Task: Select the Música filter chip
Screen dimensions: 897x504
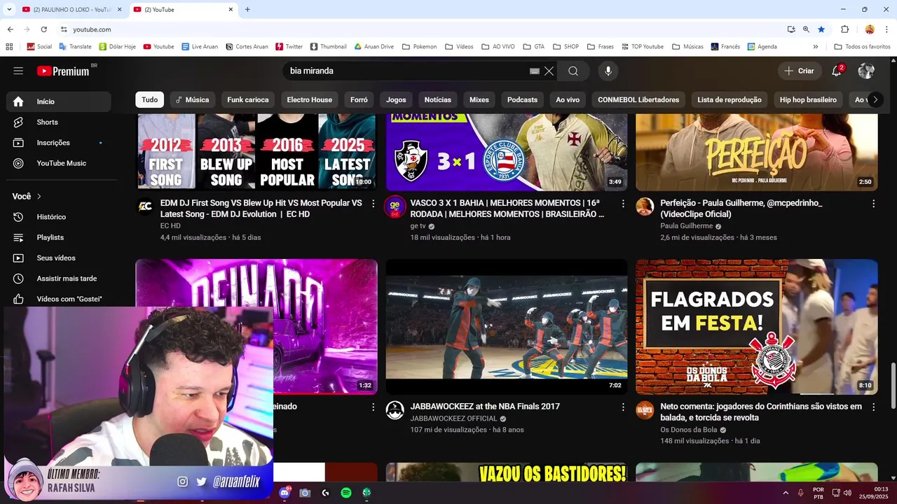Action: click(x=192, y=100)
